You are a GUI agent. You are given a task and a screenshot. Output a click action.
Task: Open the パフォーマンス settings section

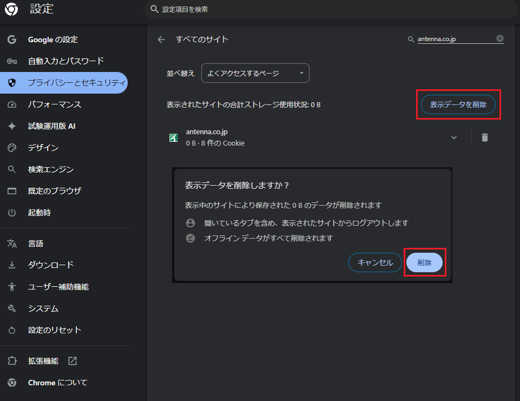54,104
